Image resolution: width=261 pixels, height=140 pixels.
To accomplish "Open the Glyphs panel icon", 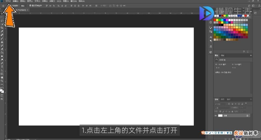I will pos(211,47).
